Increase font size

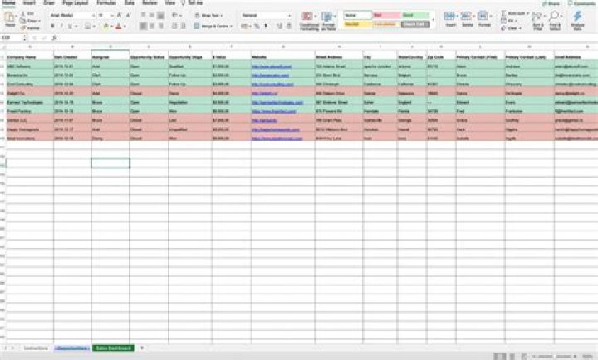[x=120, y=15]
